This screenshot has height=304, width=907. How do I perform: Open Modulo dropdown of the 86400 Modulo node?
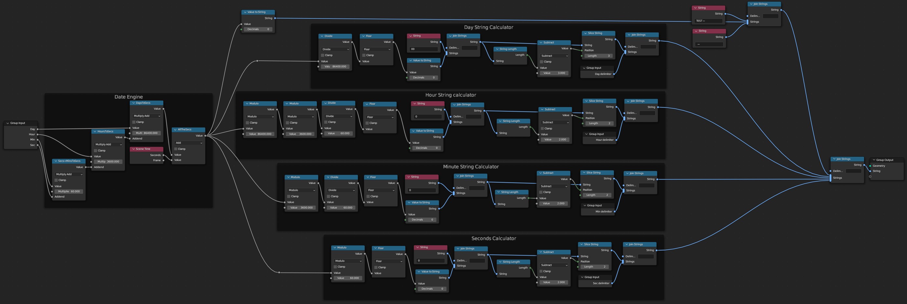260,116
